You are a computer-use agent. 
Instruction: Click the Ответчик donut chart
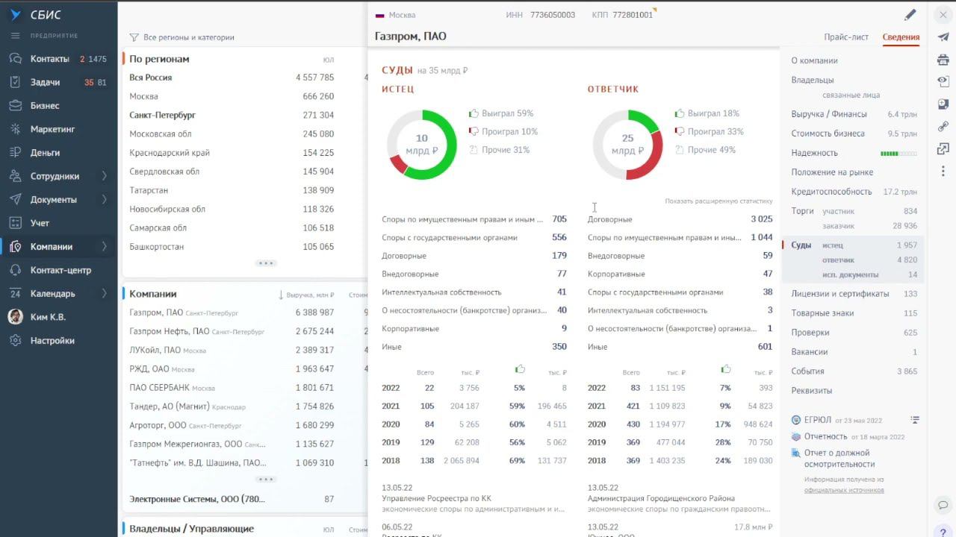pyautogui.click(x=627, y=145)
